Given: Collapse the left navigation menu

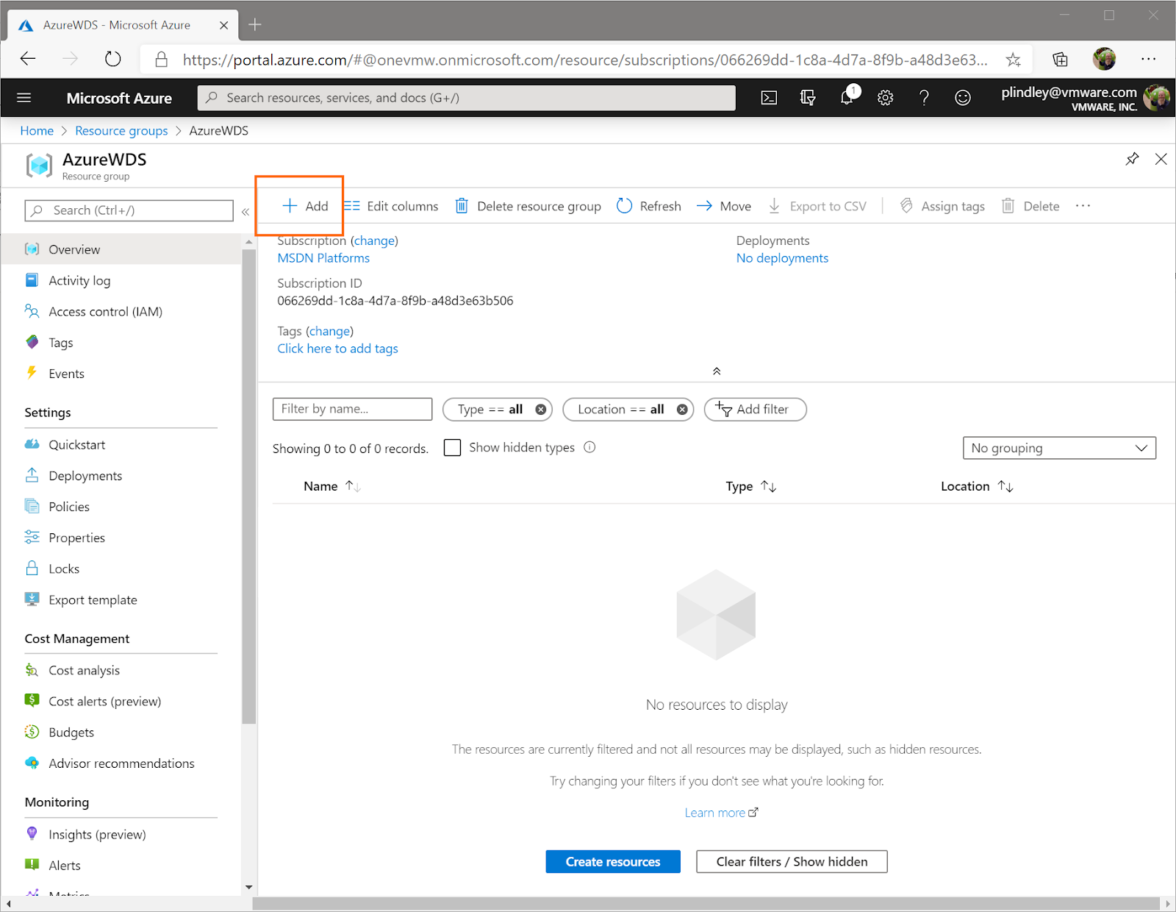Looking at the screenshot, I should tap(245, 212).
